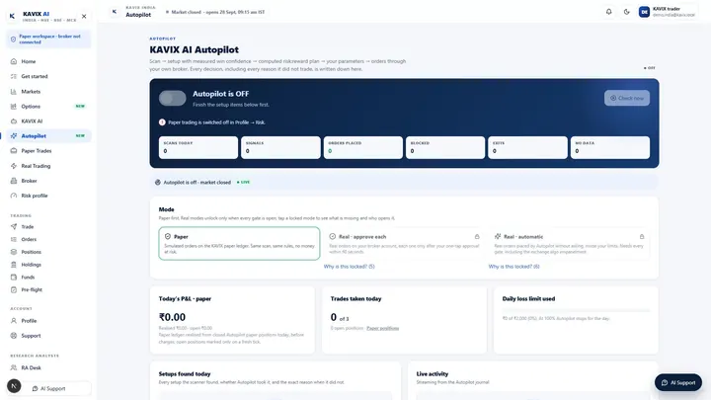711x400 pixels.
Task: Select the Paper mode card
Action: [239, 244]
